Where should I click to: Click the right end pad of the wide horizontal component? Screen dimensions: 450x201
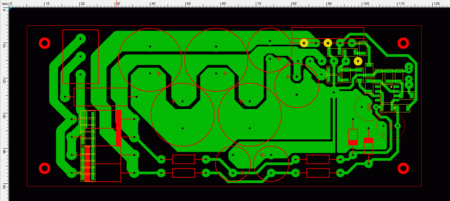tap(136, 97)
